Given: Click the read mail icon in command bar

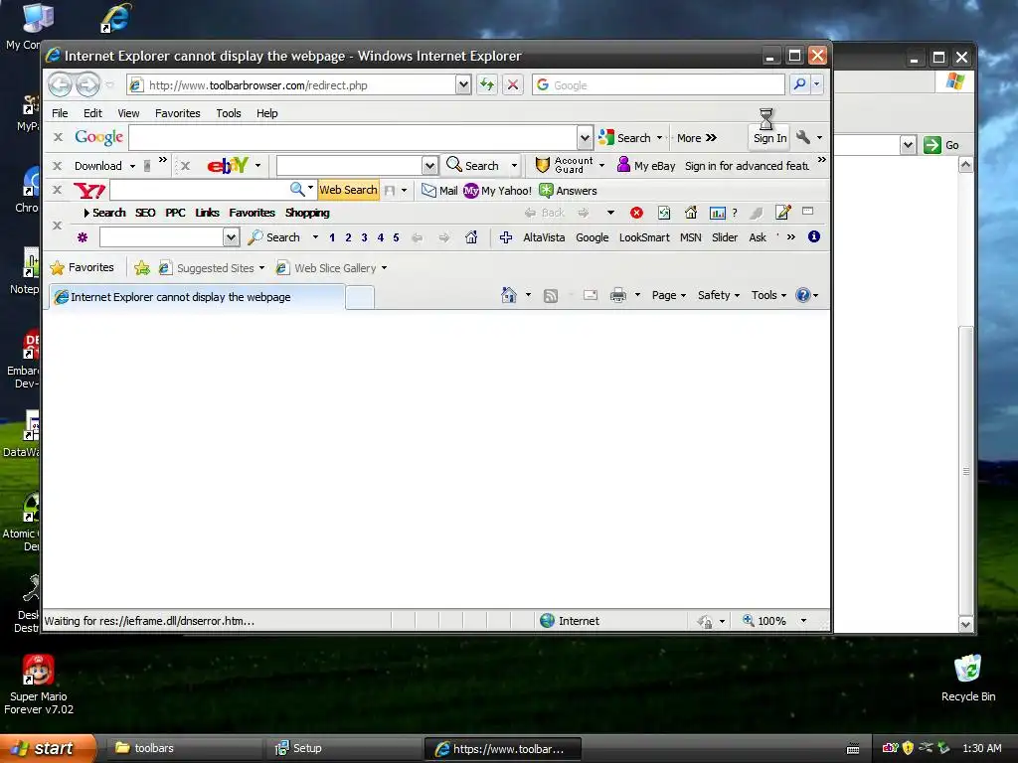Looking at the screenshot, I should point(591,295).
